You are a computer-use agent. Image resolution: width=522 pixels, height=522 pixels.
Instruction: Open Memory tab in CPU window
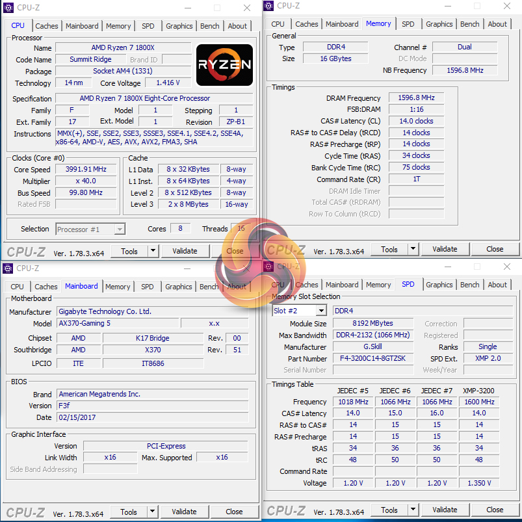click(x=118, y=26)
